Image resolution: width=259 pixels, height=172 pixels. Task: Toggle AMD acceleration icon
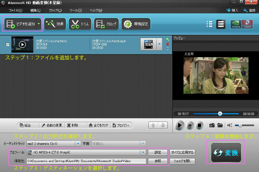click(x=247, y=24)
